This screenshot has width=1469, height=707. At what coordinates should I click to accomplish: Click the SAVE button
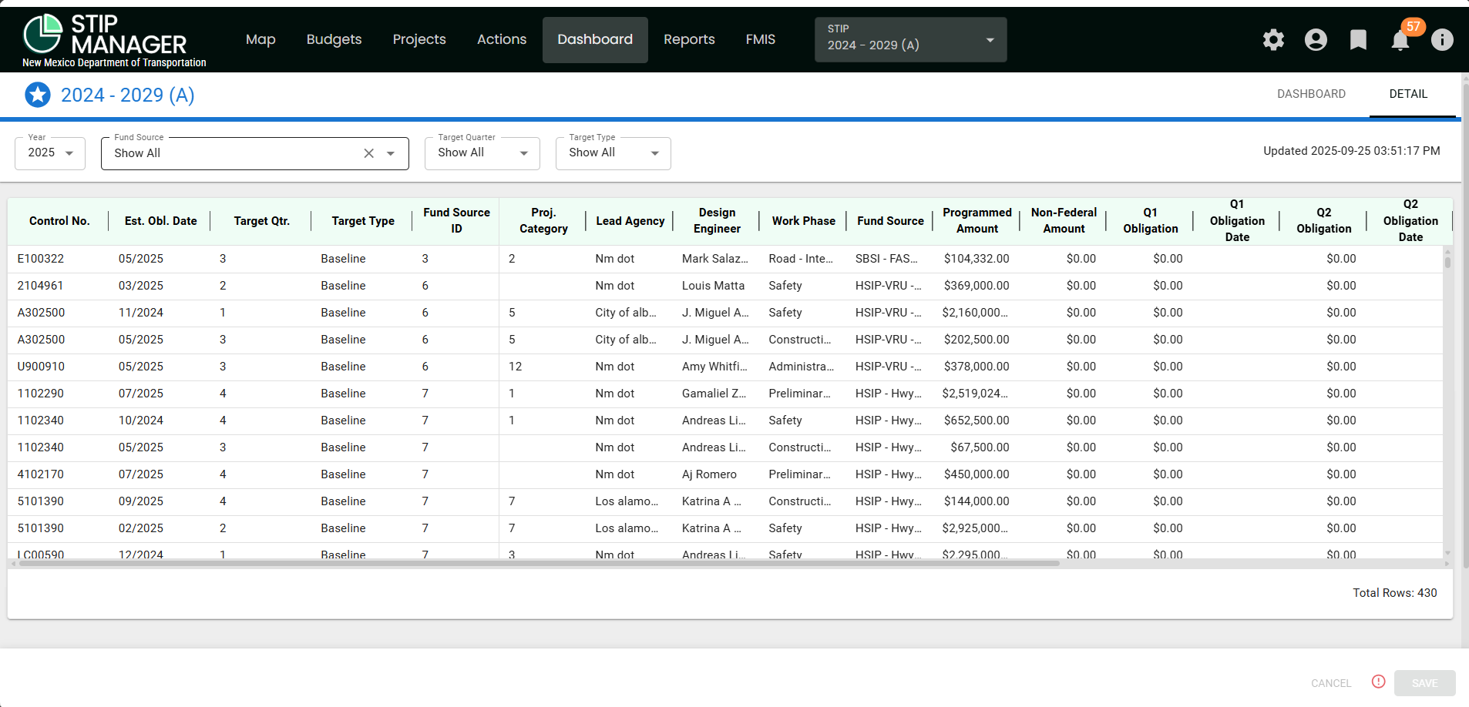coord(1424,683)
